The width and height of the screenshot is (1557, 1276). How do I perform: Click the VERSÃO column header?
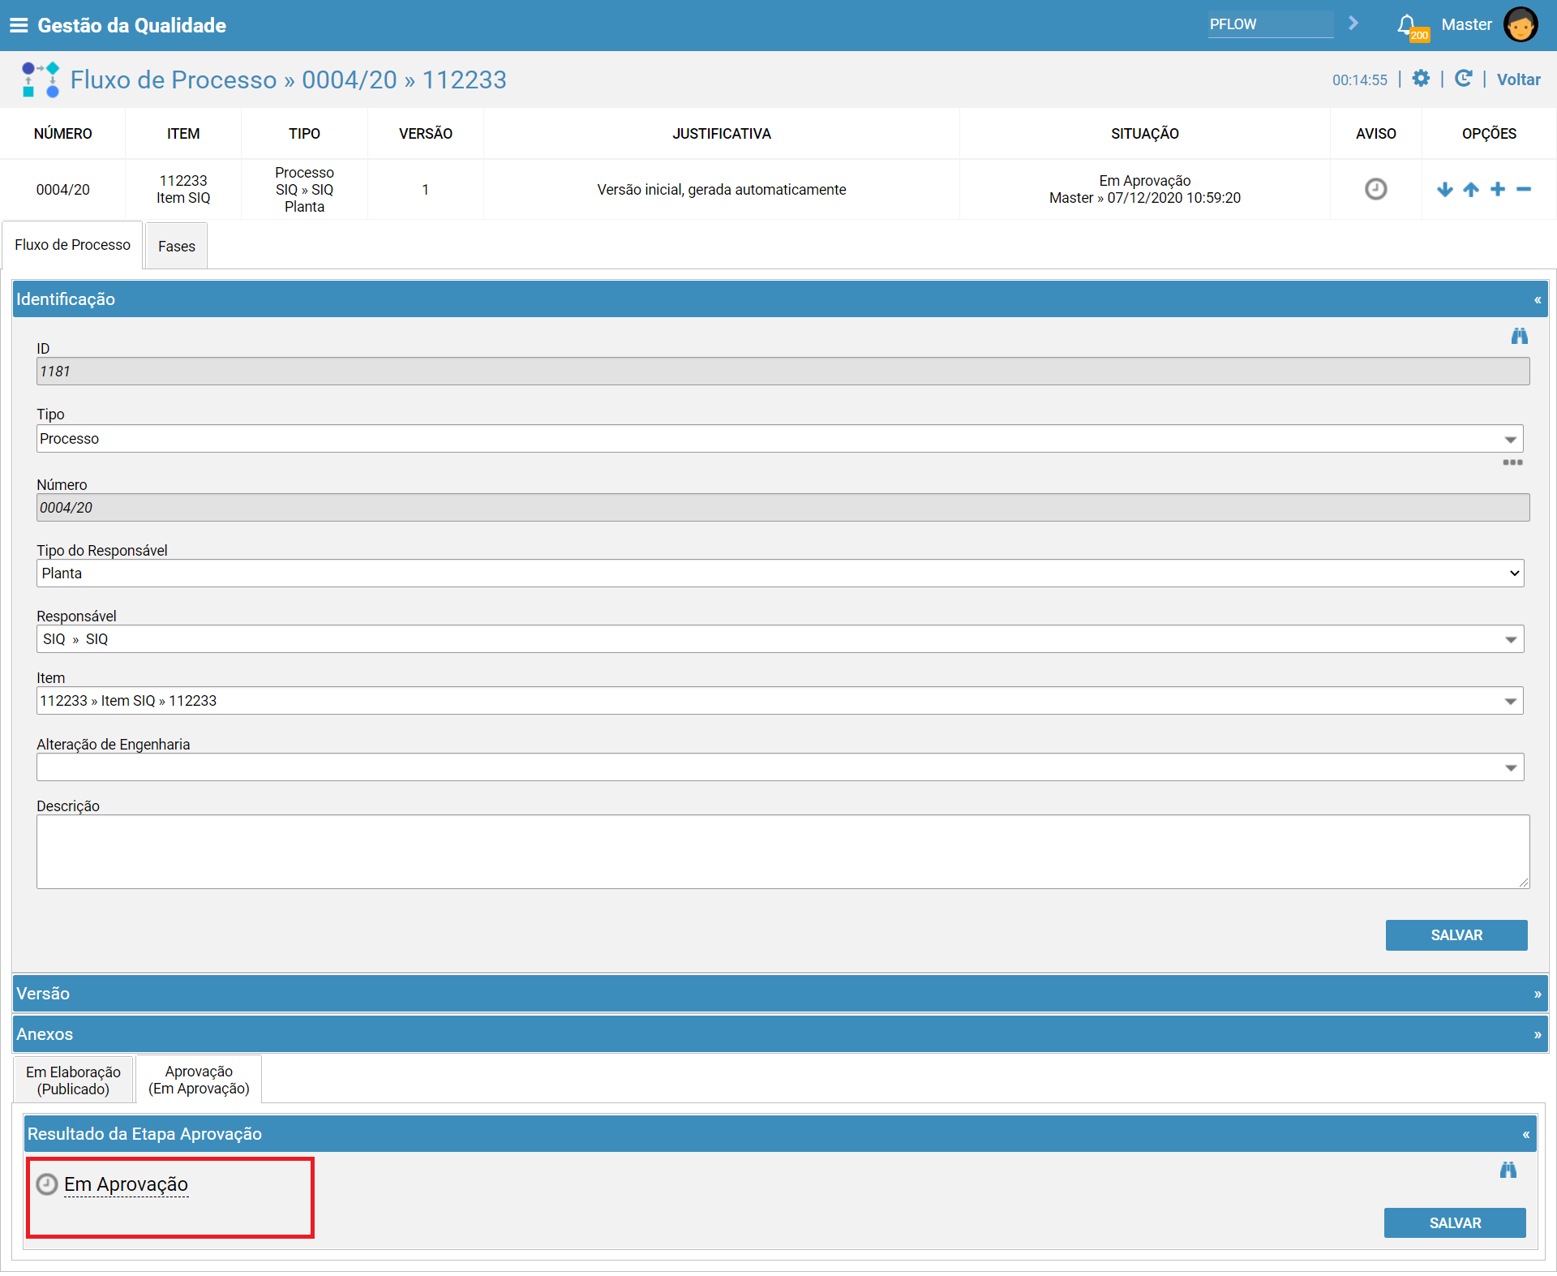426,134
